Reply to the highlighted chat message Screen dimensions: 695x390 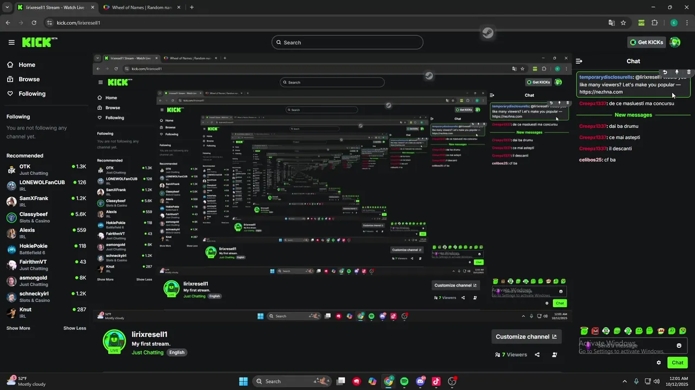665,72
